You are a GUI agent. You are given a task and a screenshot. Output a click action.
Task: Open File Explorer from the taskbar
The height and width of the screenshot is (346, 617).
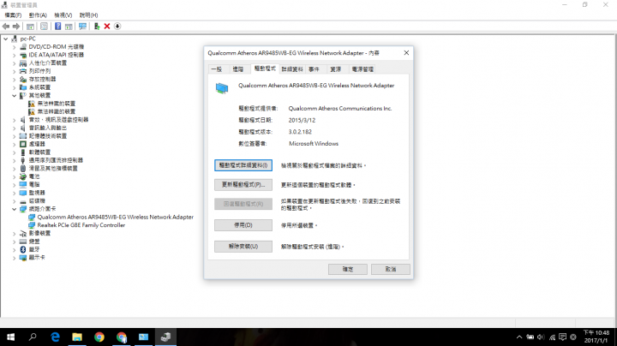pos(77,337)
